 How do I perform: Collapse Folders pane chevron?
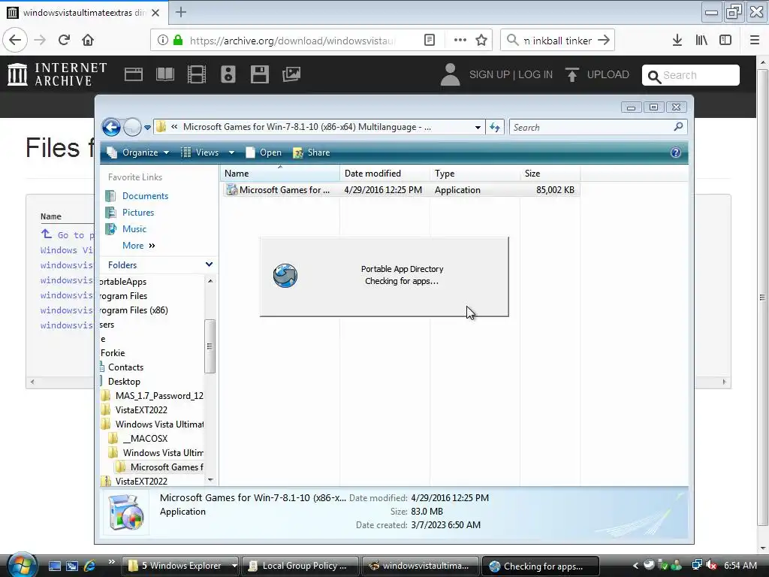tap(209, 264)
